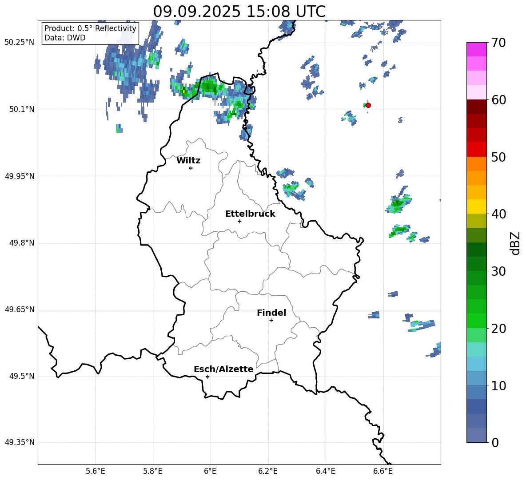This screenshot has height=480, width=526.
Task: Click the red dot radar marker
Action: [x=368, y=105]
